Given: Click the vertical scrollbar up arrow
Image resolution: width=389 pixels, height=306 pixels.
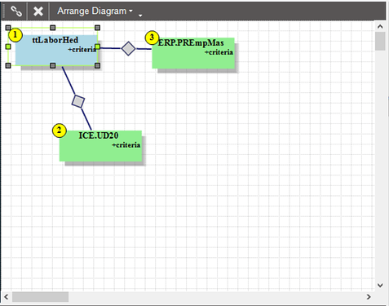Looking at the screenshot, I should (x=380, y=26).
